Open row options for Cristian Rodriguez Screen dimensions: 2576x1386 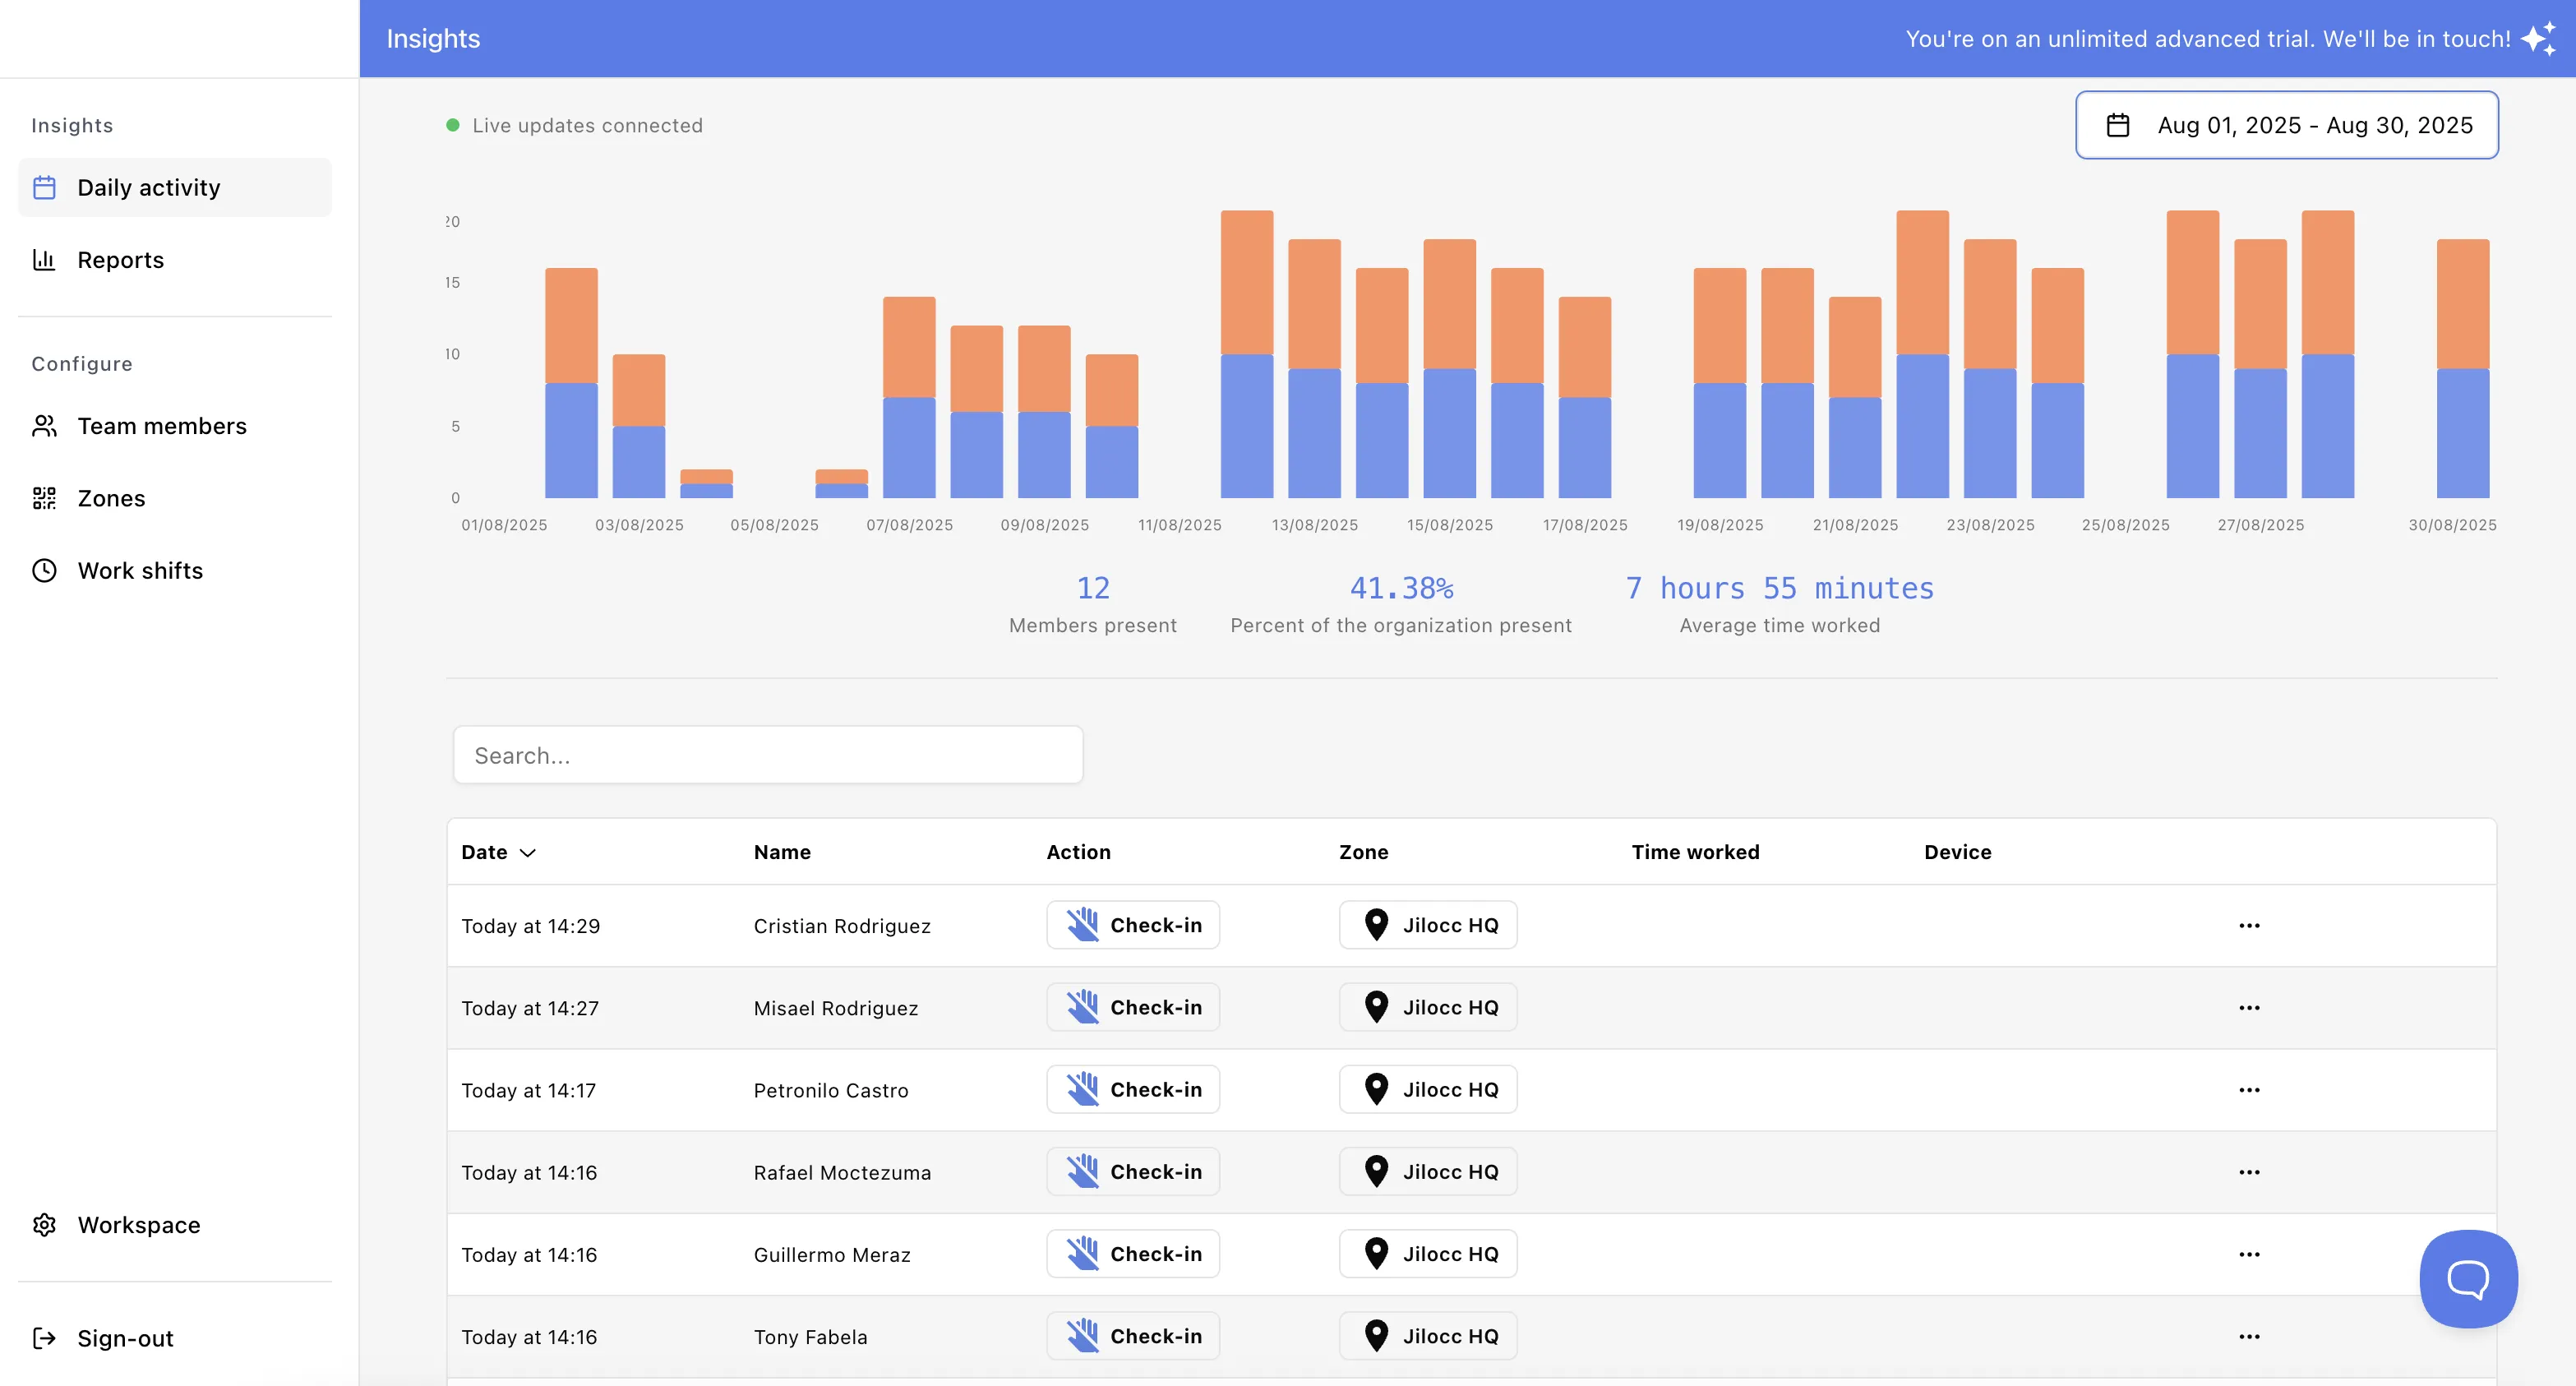pyautogui.click(x=2249, y=925)
